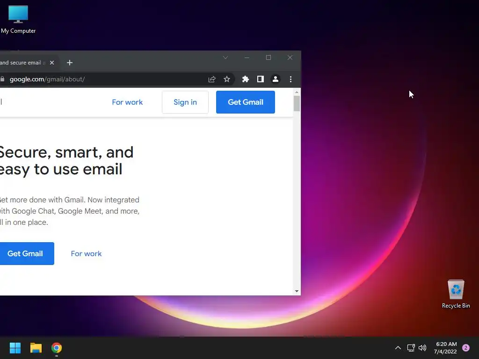The width and height of the screenshot is (479, 359).
Task: Click the lock icon in the address bar
Action: [x=2, y=79]
